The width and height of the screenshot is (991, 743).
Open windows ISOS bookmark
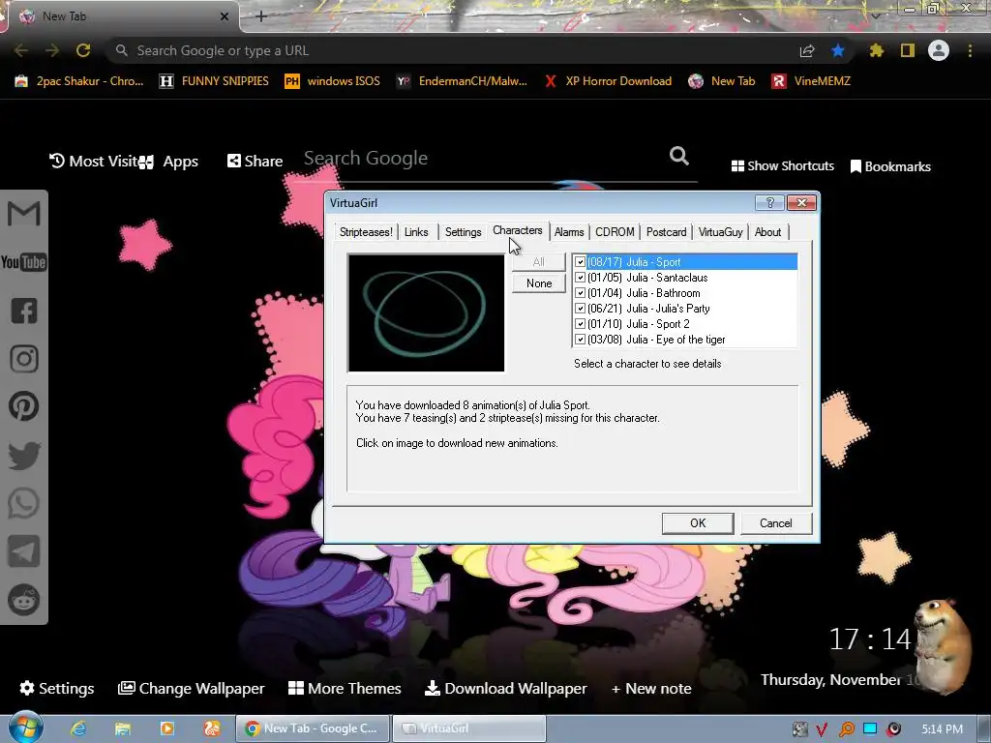(333, 81)
